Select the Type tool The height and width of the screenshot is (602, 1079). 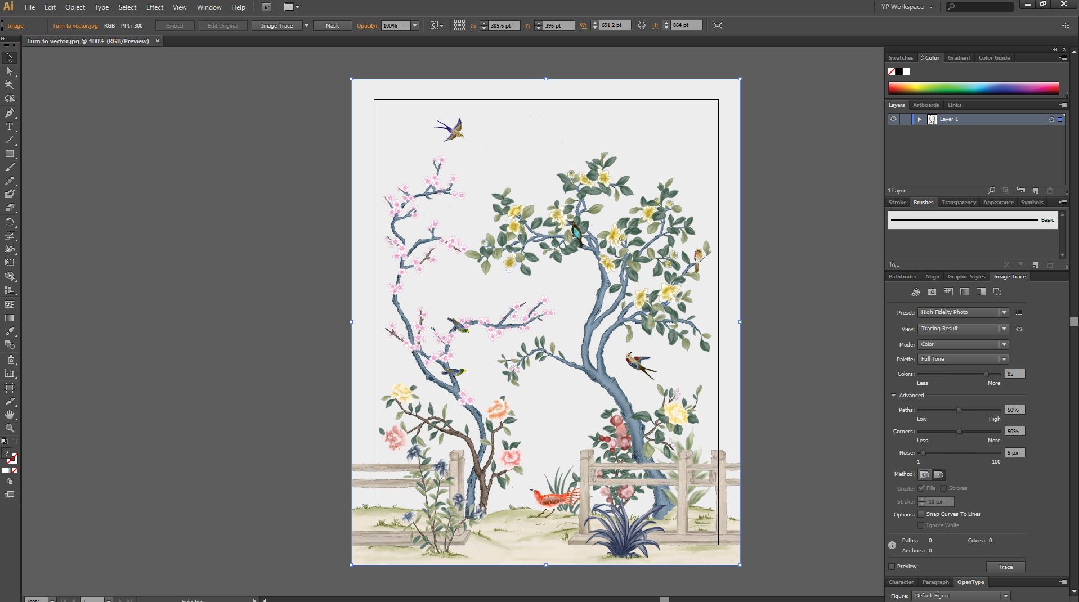pyautogui.click(x=10, y=127)
